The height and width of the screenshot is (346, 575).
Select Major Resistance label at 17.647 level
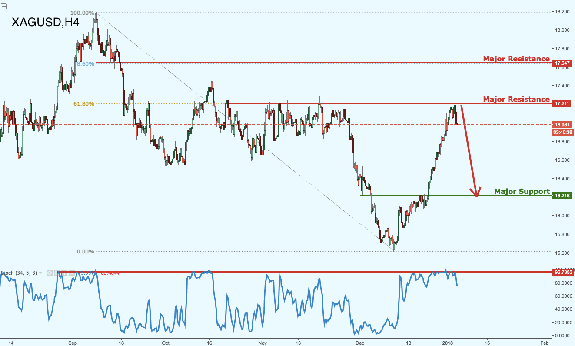[x=516, y=59]
